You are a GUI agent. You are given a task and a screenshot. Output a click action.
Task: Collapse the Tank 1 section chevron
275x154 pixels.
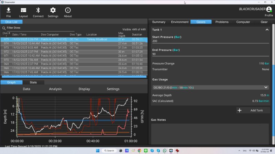pos(267,30)
